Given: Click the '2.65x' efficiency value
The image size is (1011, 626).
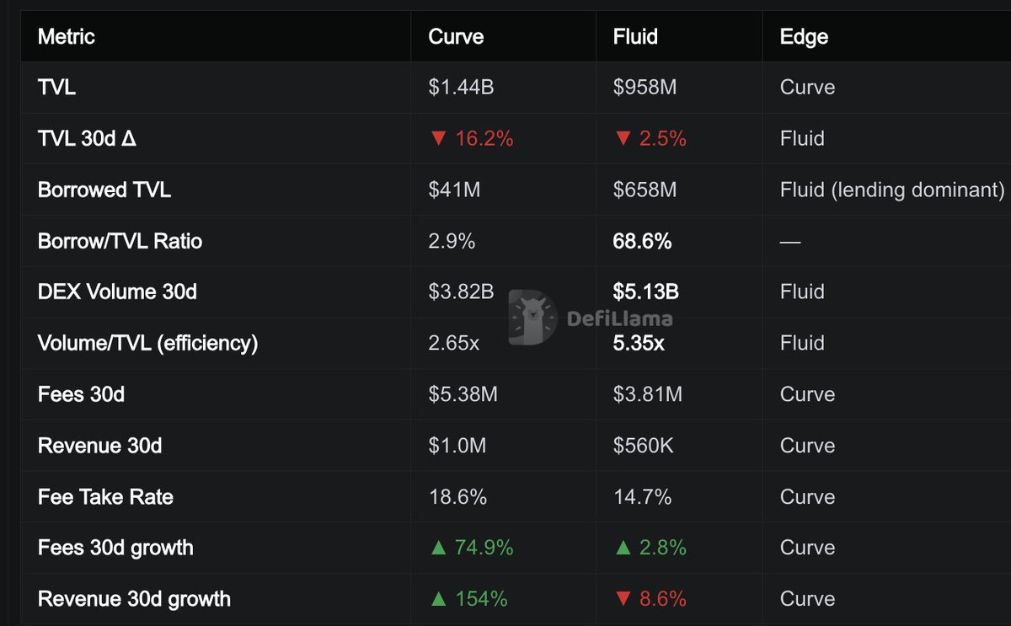Looking at the screenshot, I should 453,344.
